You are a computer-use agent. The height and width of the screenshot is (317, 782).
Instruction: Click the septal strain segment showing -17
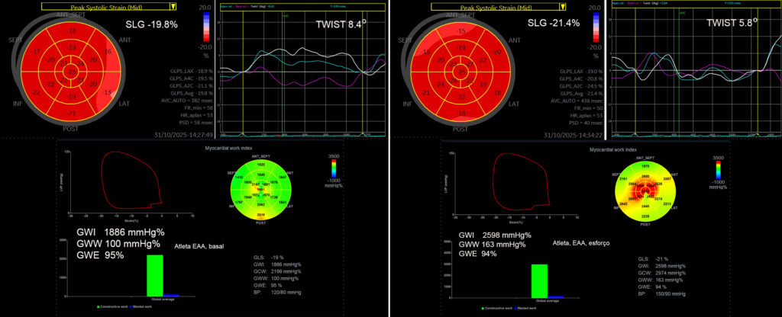(37, 52)
